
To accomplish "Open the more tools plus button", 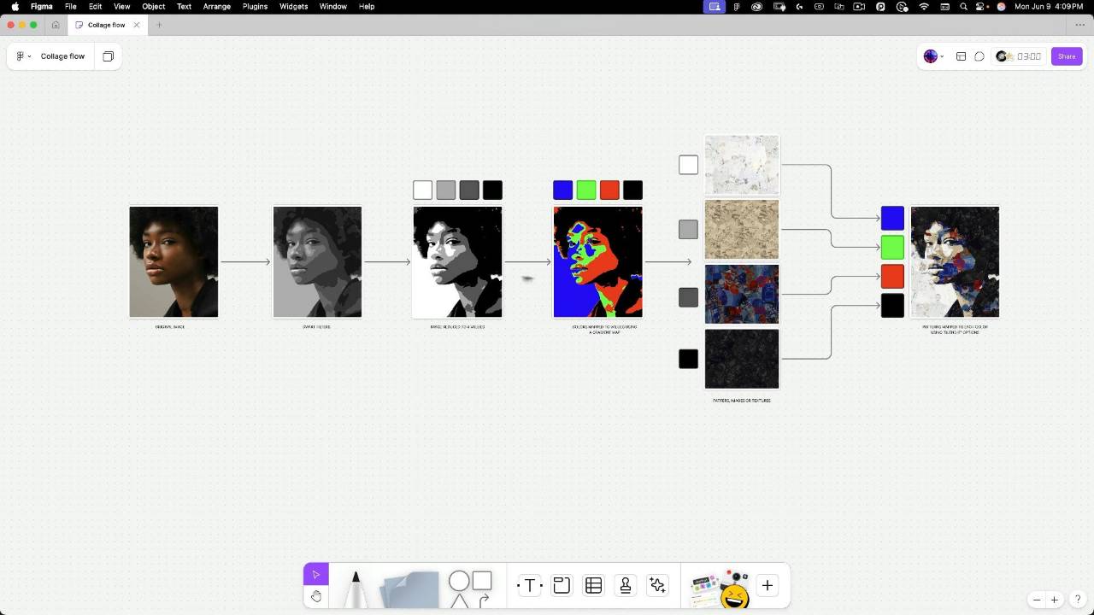I will 767,585.
